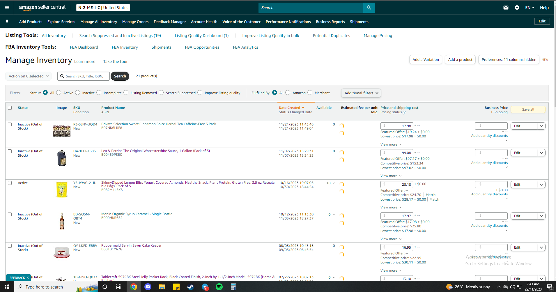Viewport: 556px width, 292px height.
Task: Click the Worcestershire Sauce product thumbnail
Action: (62, 158)
